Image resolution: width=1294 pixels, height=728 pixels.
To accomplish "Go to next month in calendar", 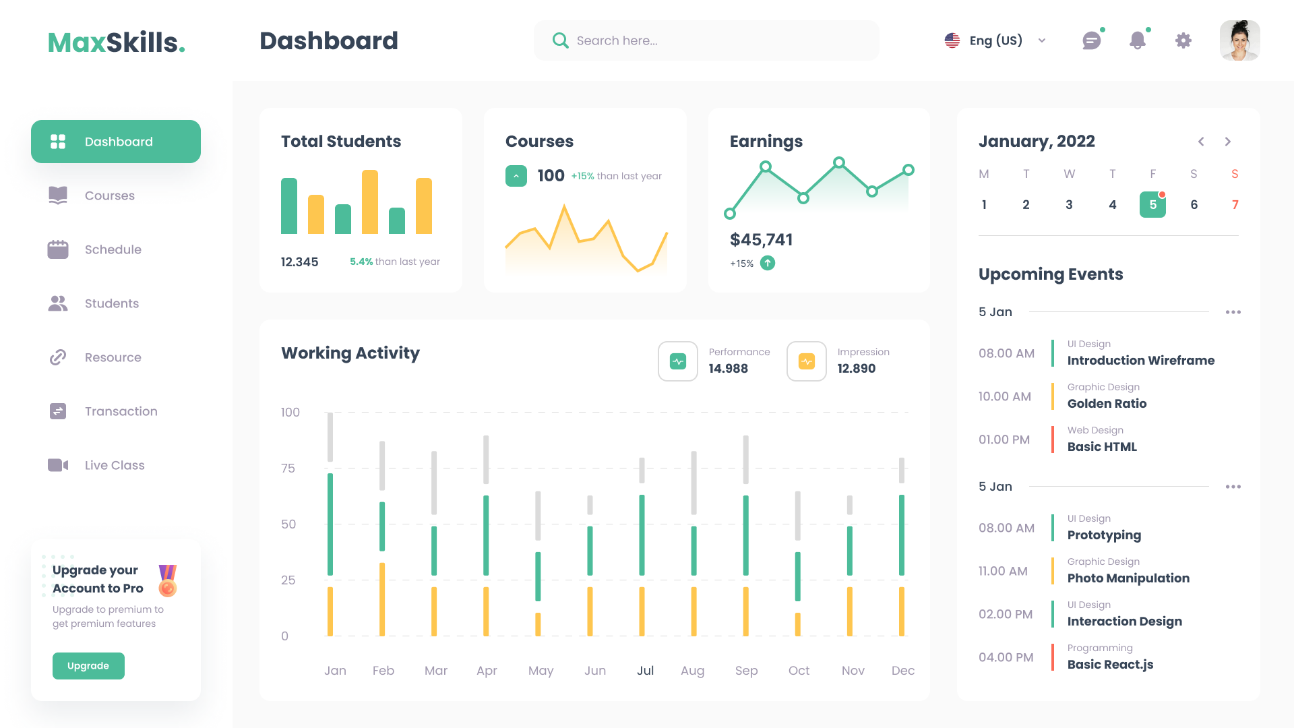I will click(1227, 142).
